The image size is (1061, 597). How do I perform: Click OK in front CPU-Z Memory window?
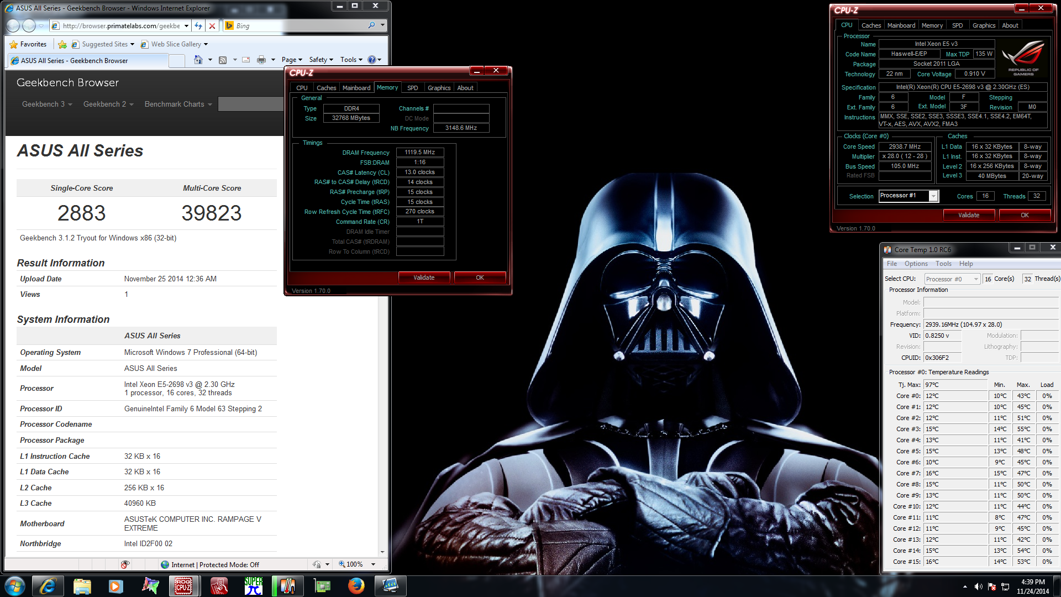click(x=480, y=277)
